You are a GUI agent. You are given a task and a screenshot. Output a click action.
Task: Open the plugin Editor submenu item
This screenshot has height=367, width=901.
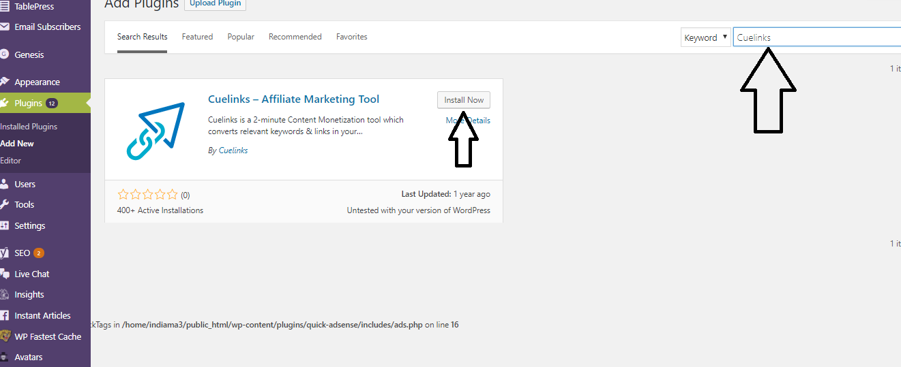point(11,161)
